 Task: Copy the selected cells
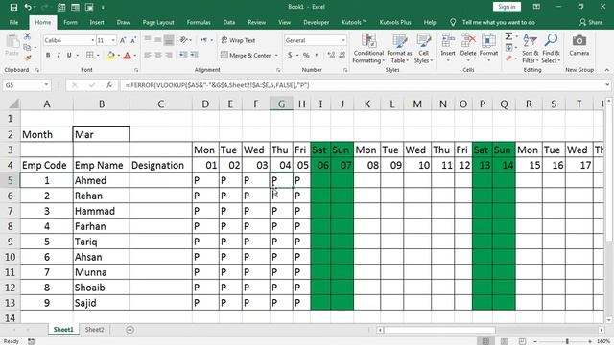(x=27, y=47)
